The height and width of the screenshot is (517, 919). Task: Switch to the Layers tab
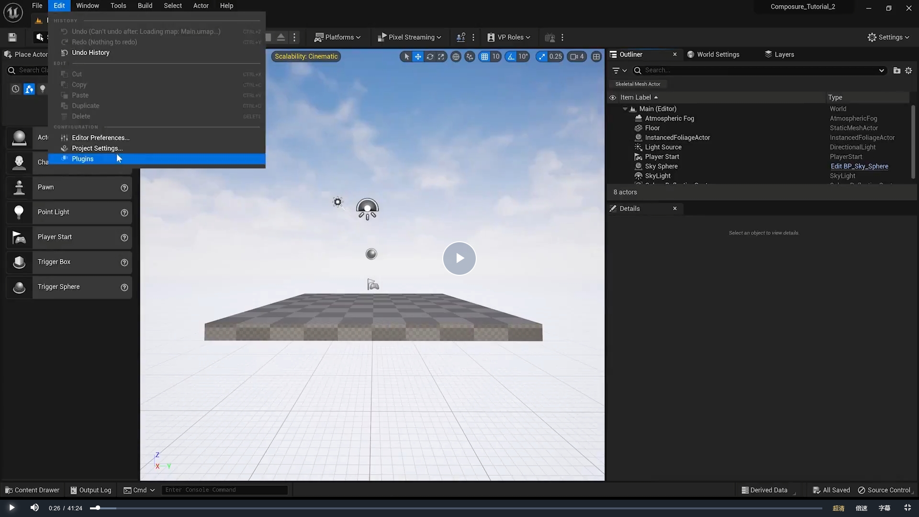click(x=779, y=55)
